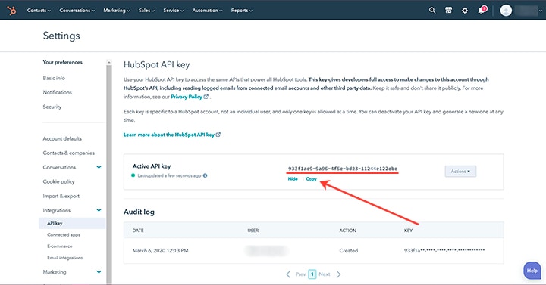Click the sidebar scrollbar up arrow

click(x=109, y=62)
